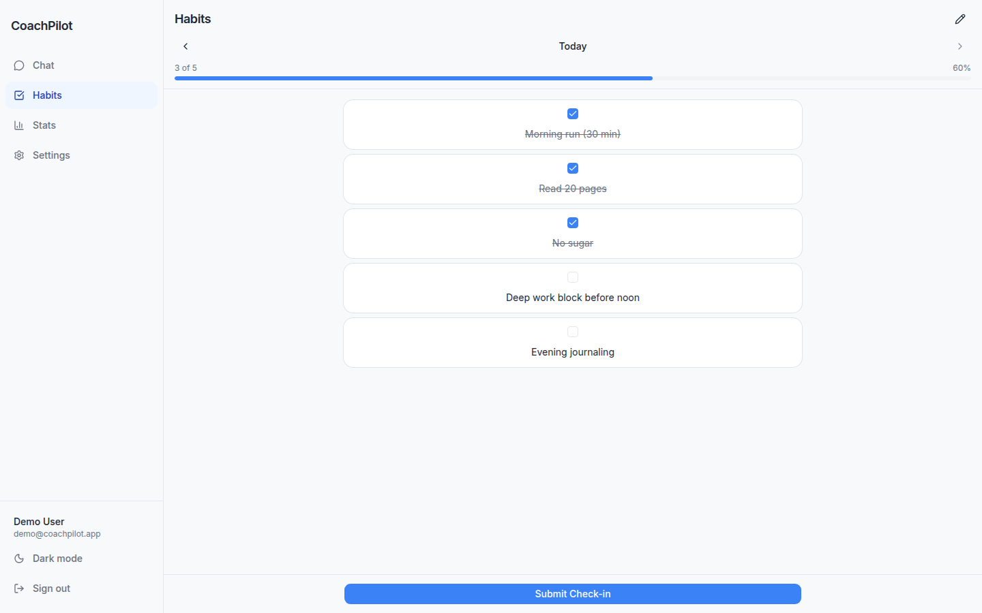This screenshot has width=982, height=613.
Task: Click the Stats bar chart icon
Action: (x=19, y=125)
